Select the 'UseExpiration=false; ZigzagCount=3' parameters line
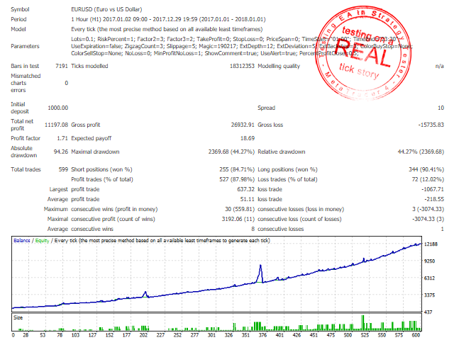Screen dimensions: 454x340 click(242, 46)
